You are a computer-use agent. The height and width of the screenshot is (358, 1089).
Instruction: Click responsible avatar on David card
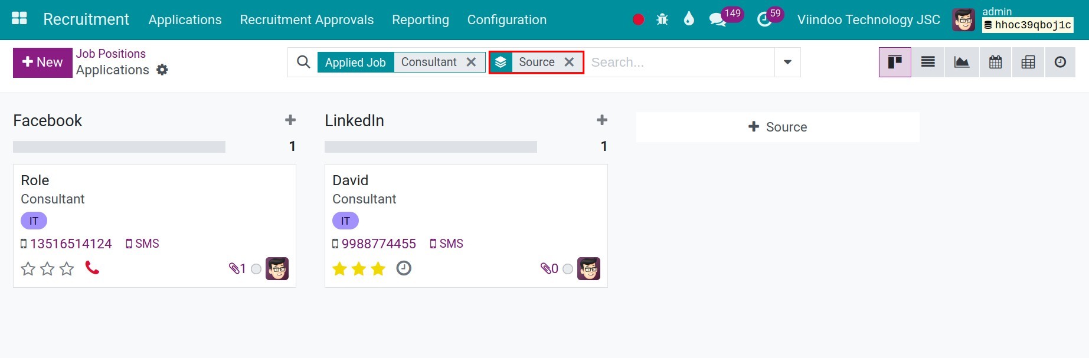(588, 268)
